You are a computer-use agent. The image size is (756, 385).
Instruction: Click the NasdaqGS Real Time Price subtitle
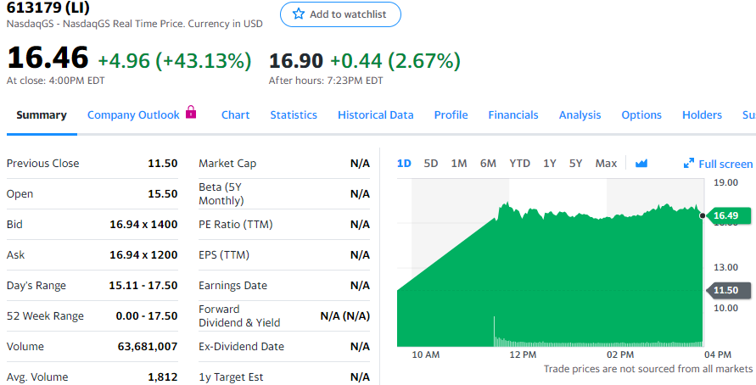click(x=135, y=24)
